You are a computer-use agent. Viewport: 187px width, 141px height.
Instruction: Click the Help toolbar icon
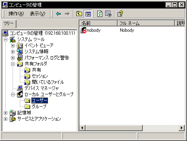120,14
